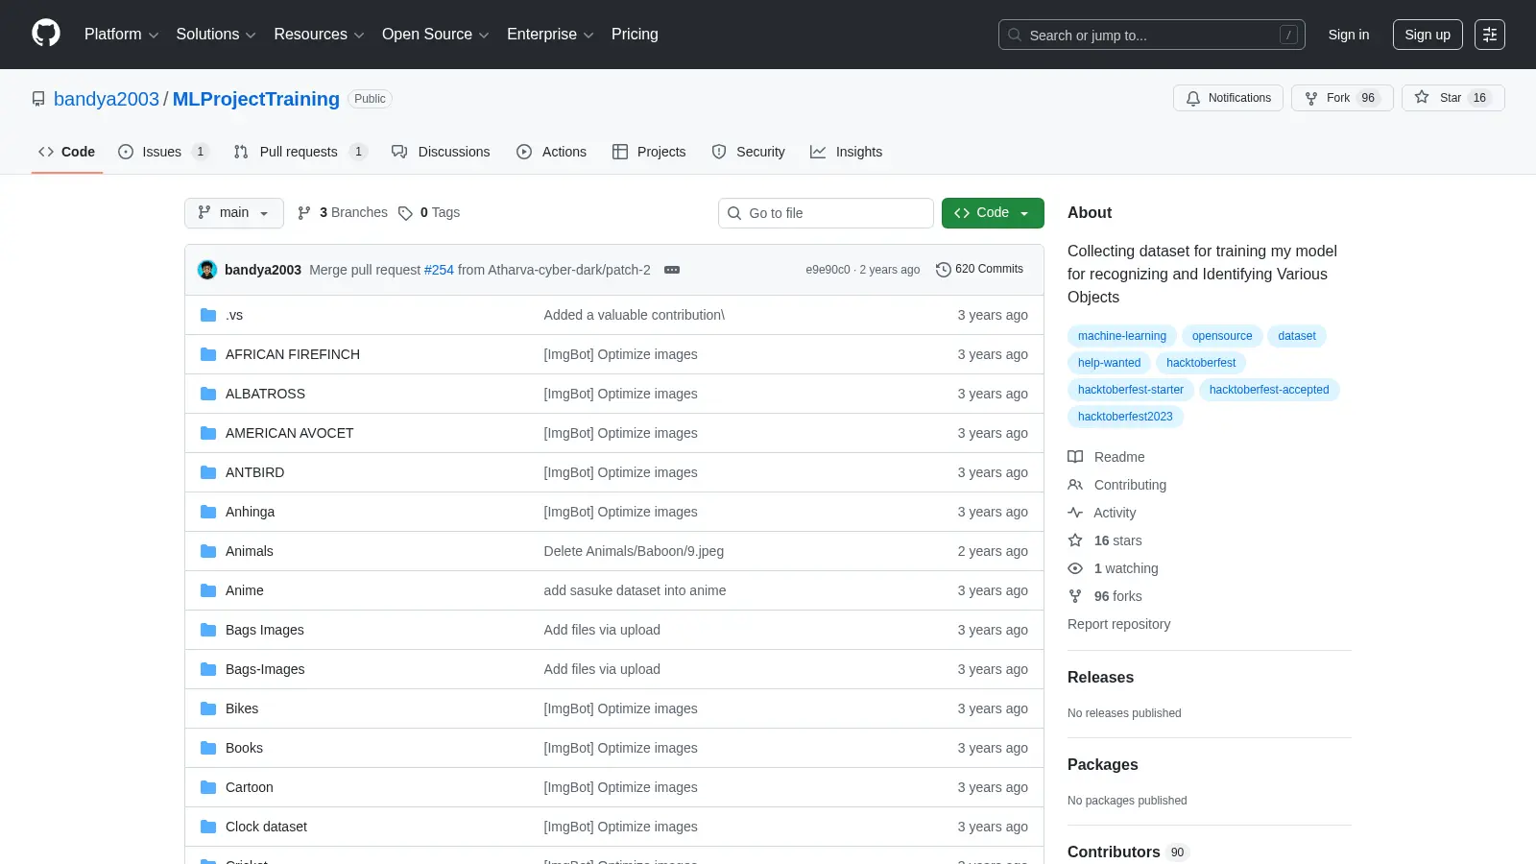This screenshot has width=1536, height=864.
Task: Open the Issues tab
Action: (162, 152)
